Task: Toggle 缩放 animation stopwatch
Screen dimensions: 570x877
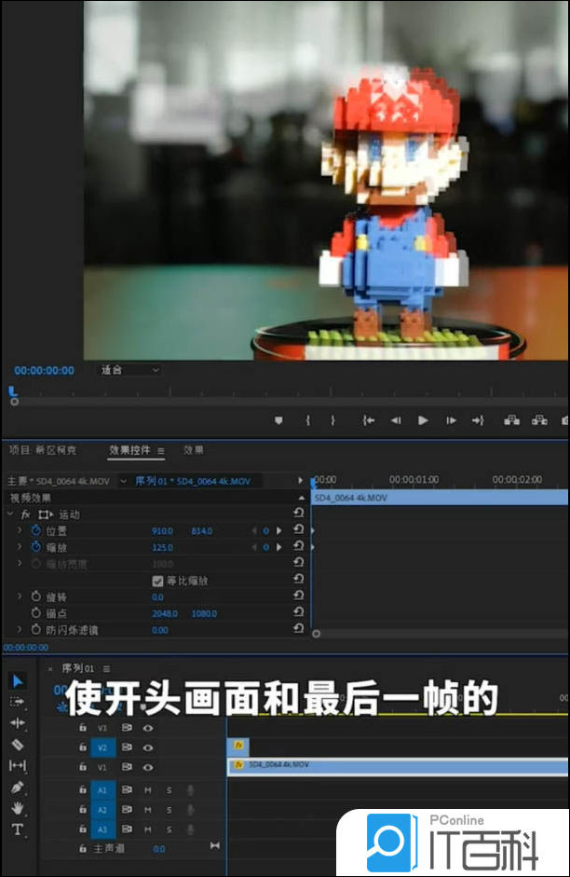Action: (x=36, y=546)
